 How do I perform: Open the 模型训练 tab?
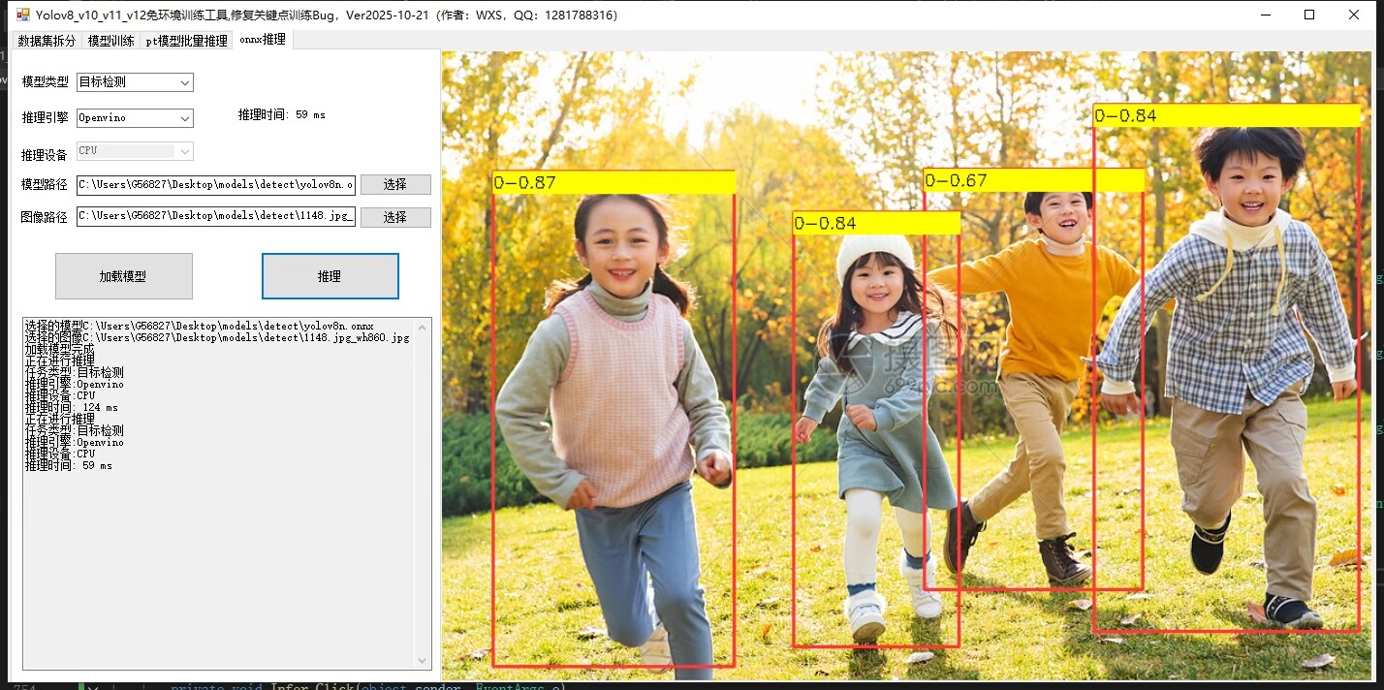pyautogui.click(x=110, y=41)
